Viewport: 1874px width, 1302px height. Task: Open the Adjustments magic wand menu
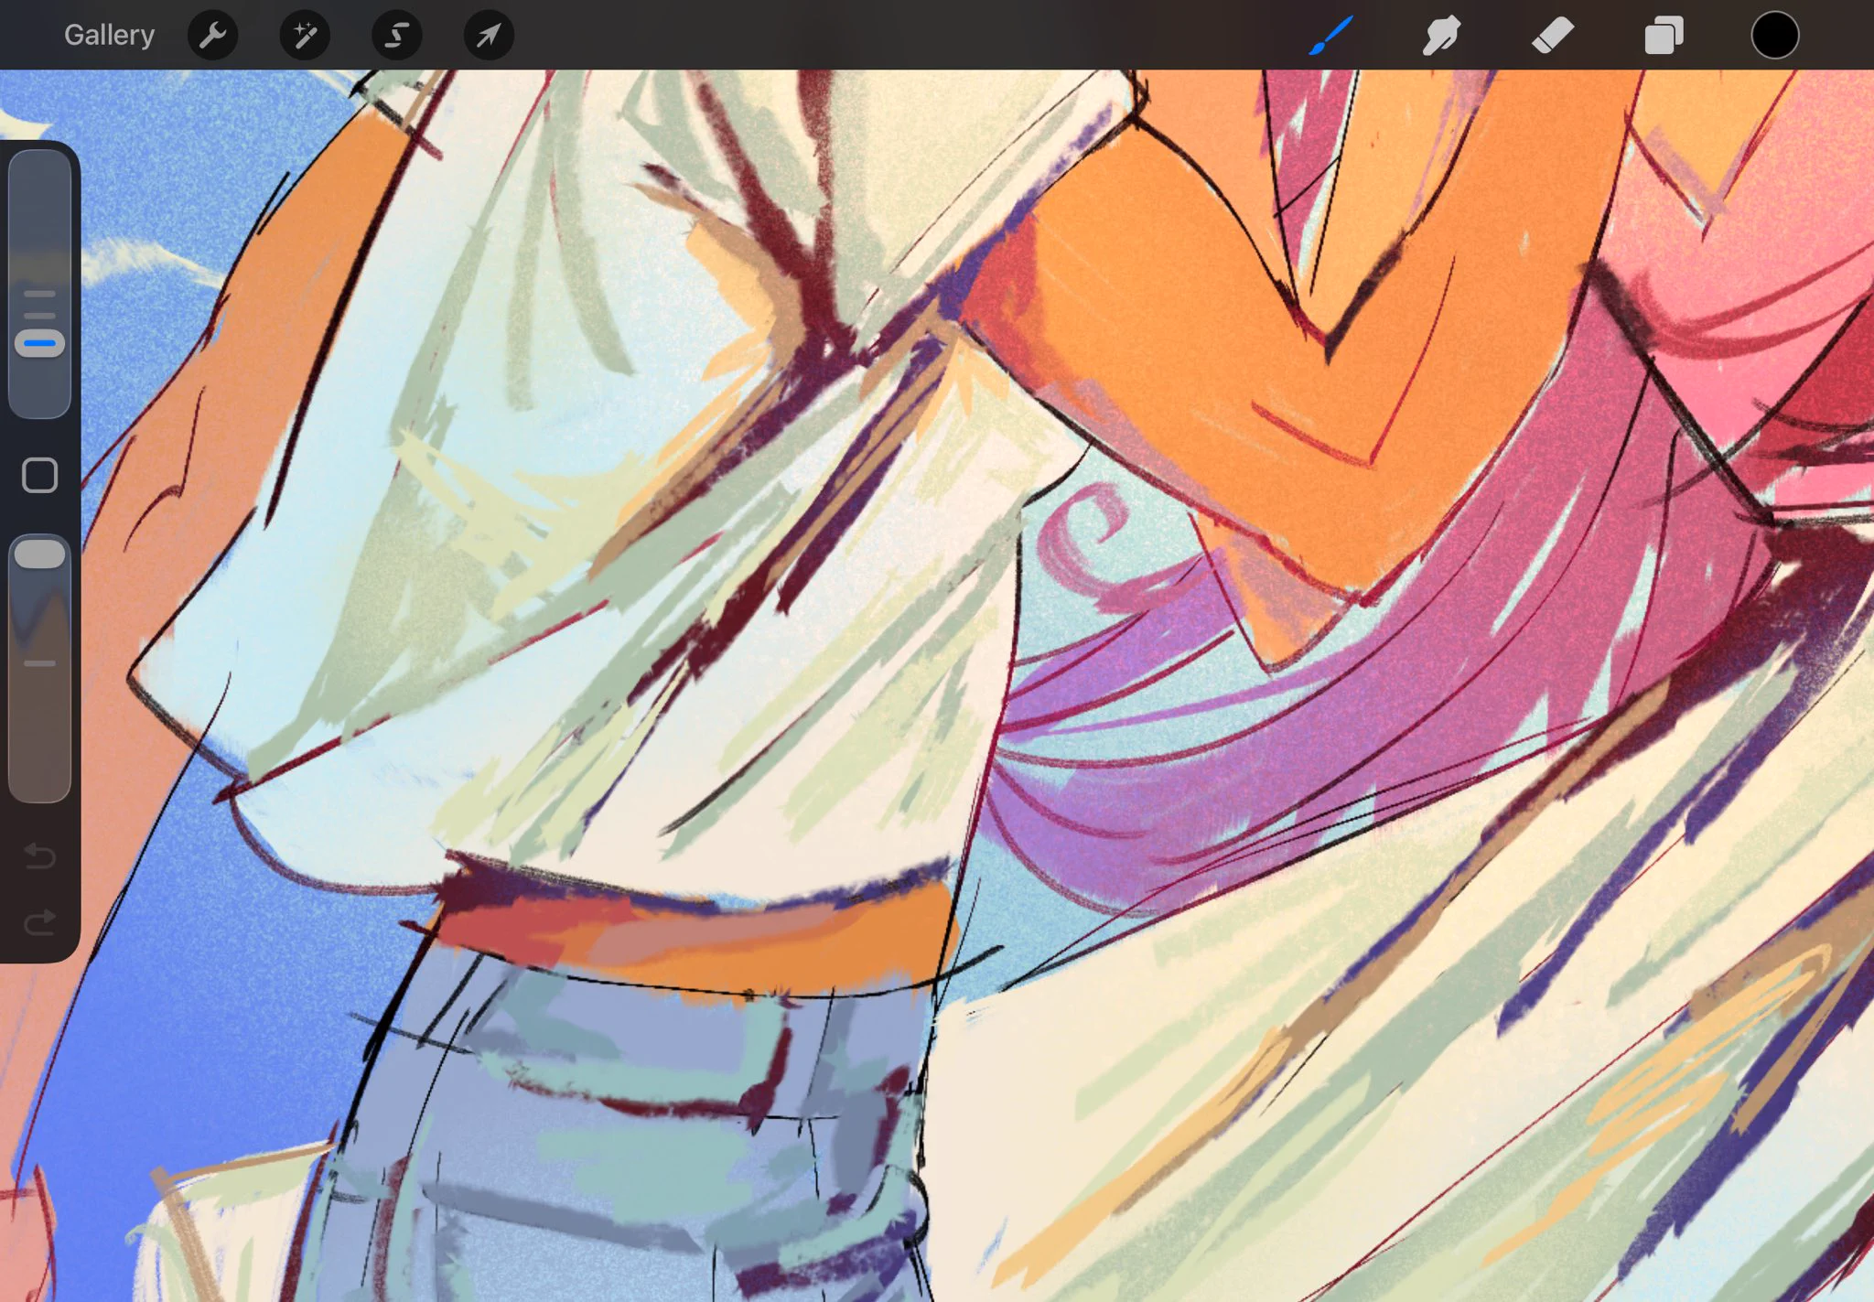(x=305, y=36)
